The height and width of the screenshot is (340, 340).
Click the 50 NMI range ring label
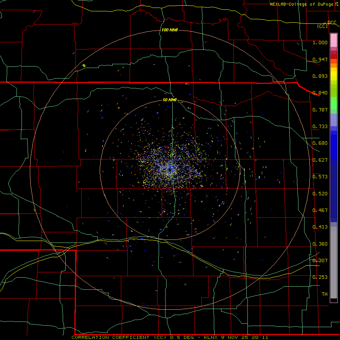(170, 100)
